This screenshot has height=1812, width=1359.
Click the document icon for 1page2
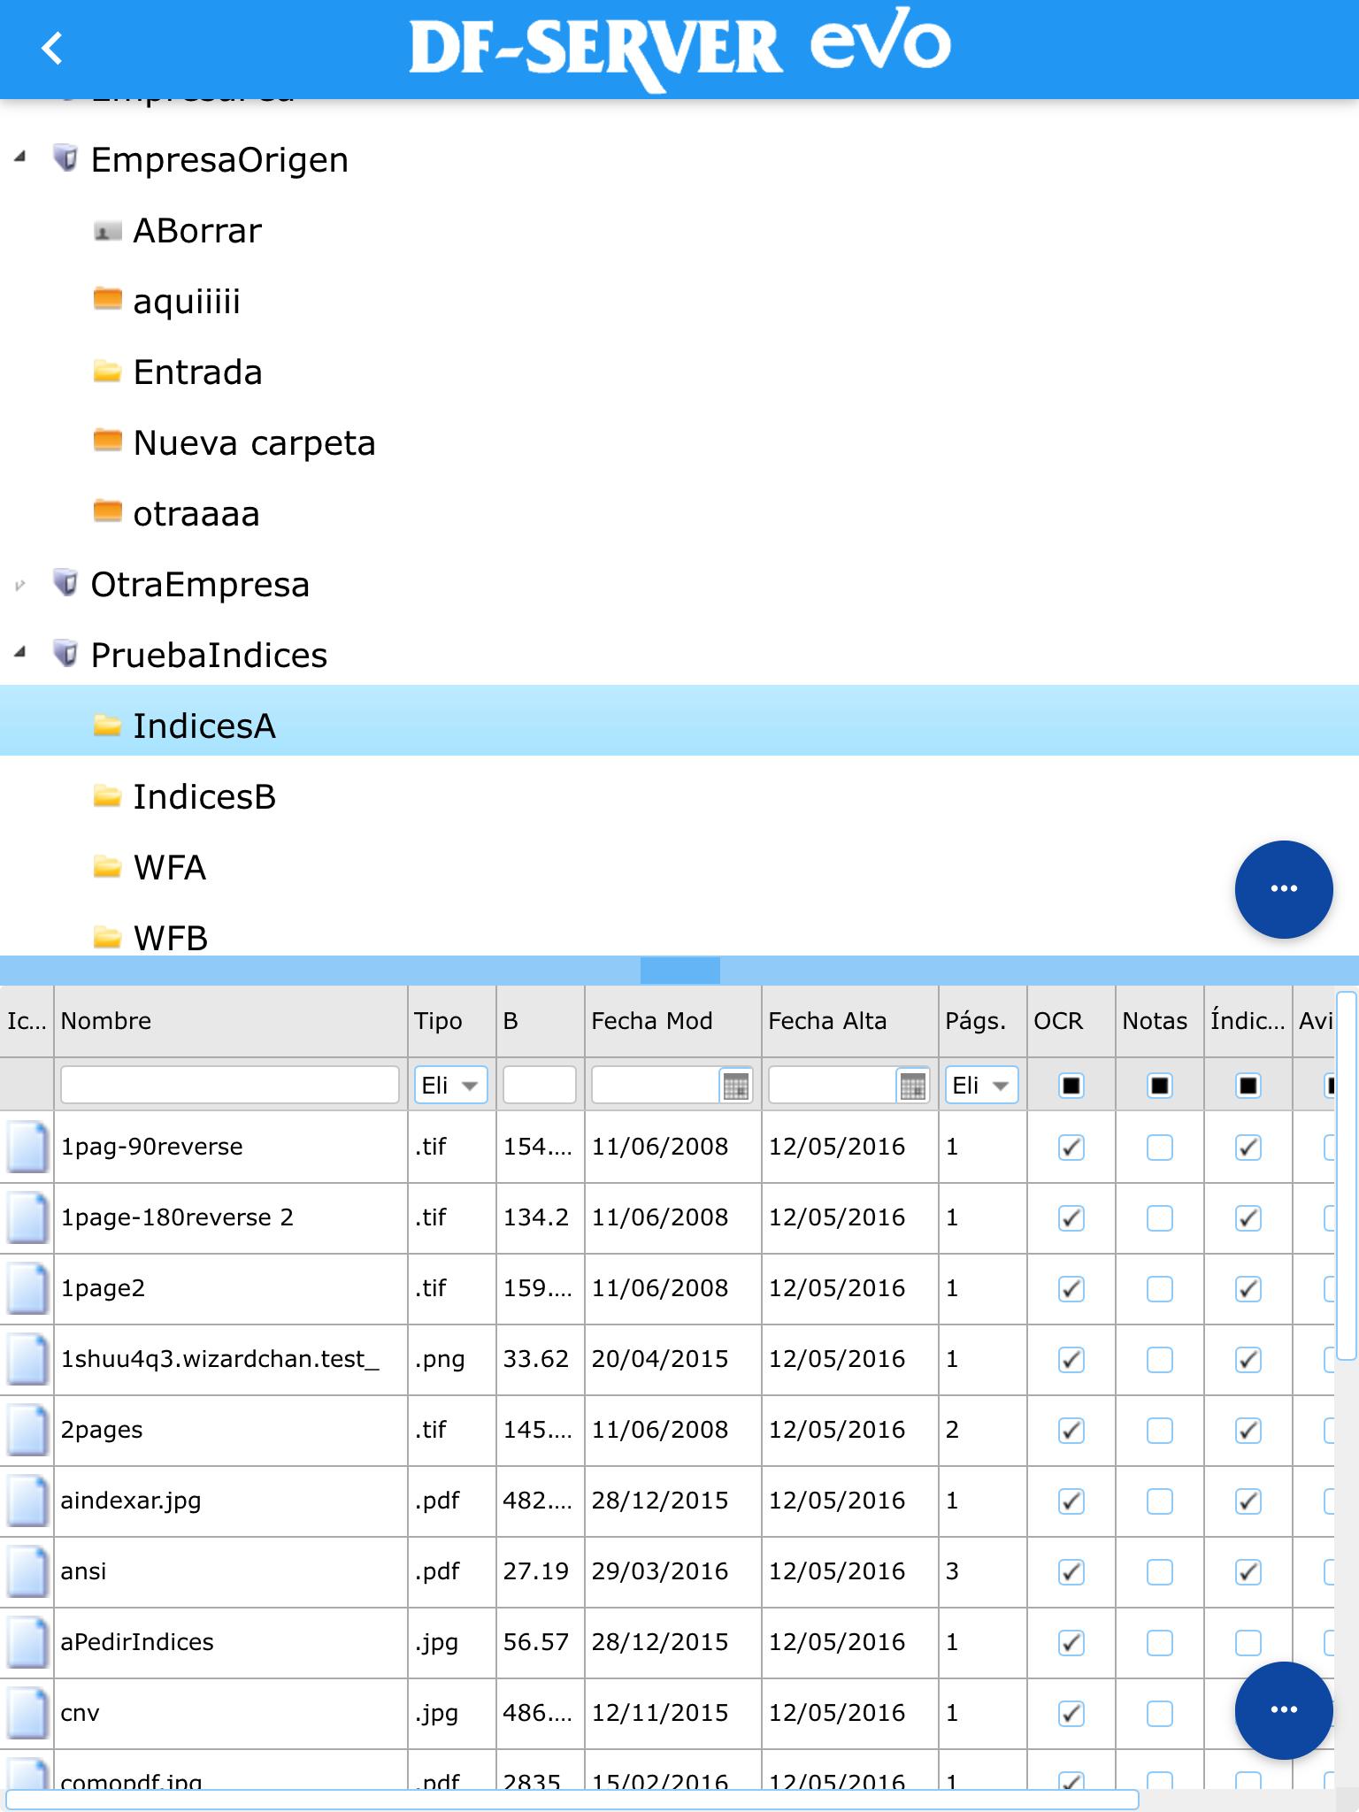point(27,1288)
